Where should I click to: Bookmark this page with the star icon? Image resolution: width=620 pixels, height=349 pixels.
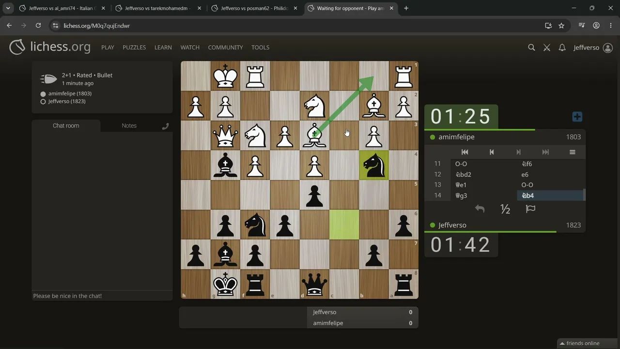[561, 26]
